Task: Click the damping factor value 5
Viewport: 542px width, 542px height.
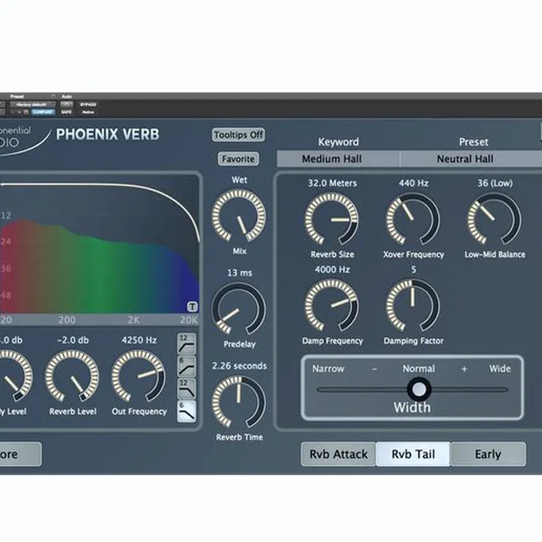Action: (x=413, y=269)
